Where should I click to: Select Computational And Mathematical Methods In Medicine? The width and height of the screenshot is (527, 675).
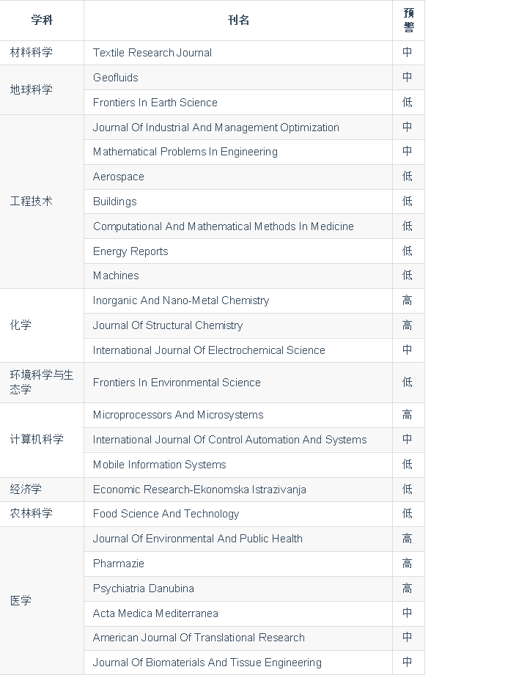click(223, 226)
